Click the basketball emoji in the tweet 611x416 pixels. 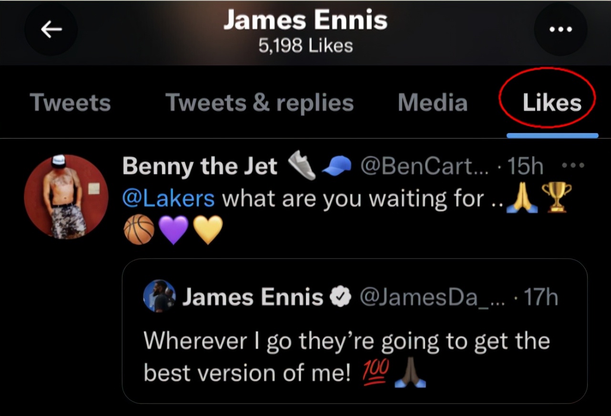pos(139,229)
